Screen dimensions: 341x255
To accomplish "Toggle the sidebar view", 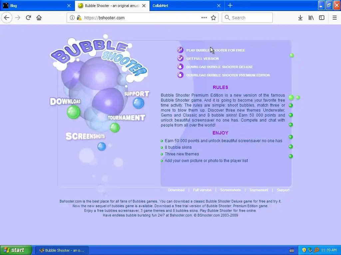I will 322,18.
